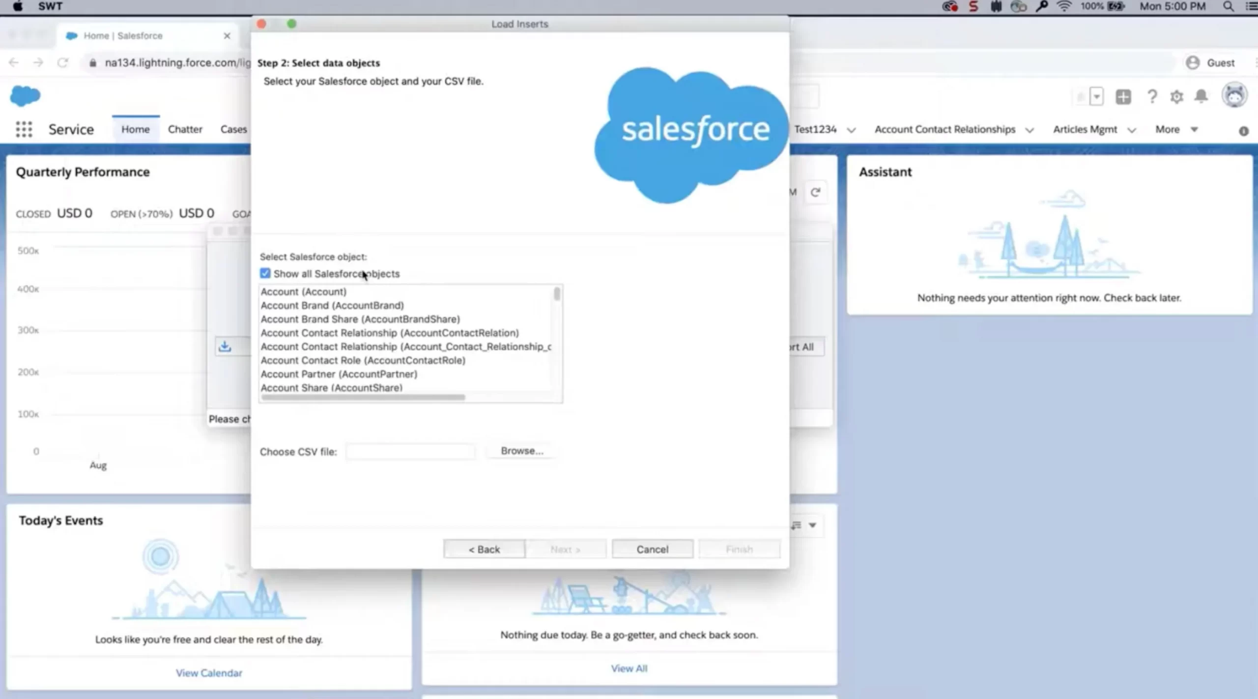Viewport: 1258px width, 699px height.
Task: Open the Guest browser profile
Action: [1211, 63]
